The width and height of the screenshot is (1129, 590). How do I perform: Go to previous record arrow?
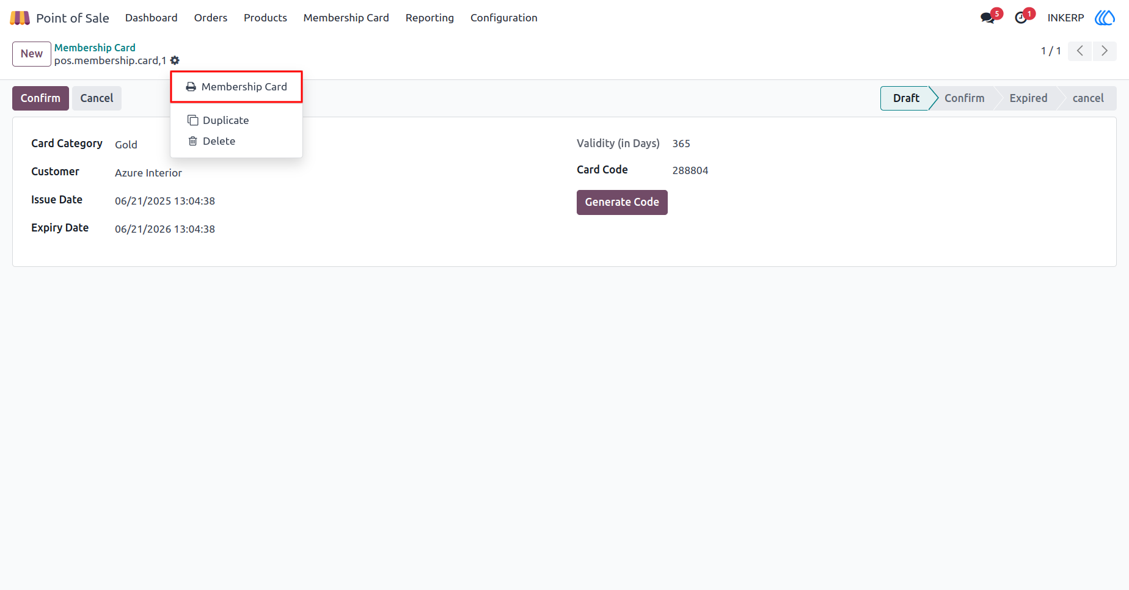1080,51
